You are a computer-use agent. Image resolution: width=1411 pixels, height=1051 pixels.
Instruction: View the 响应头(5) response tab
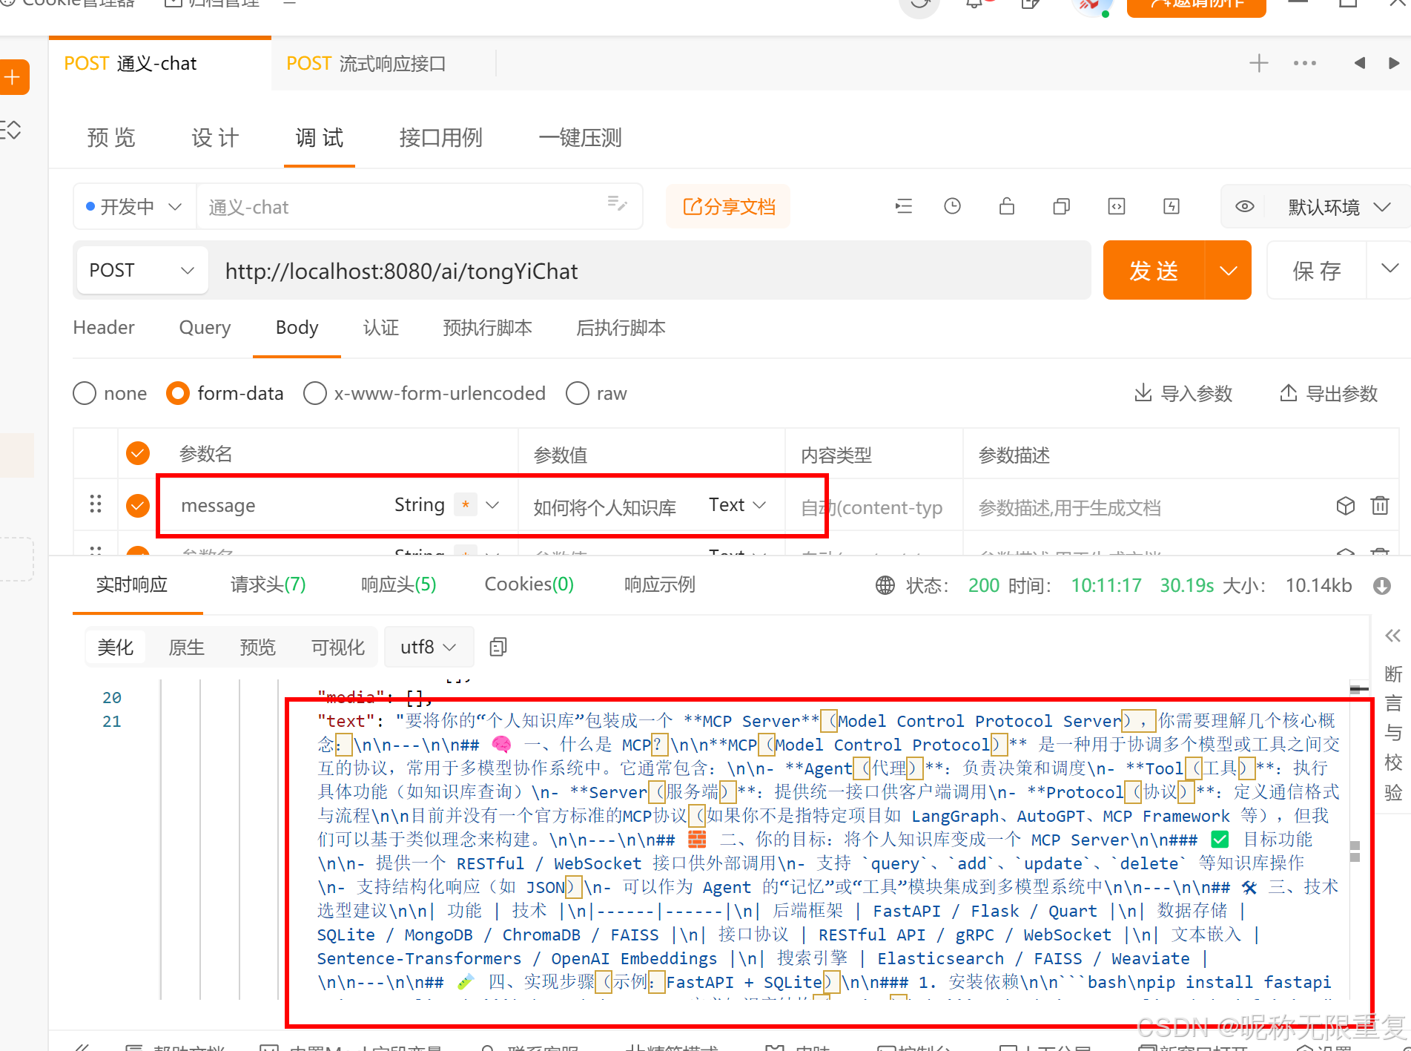(x=398, y=584)
